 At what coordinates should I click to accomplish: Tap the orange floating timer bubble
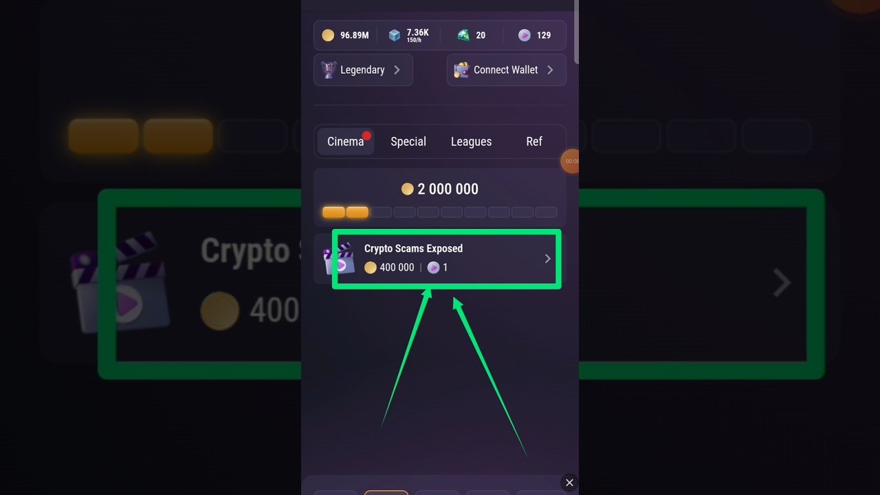[571, 161]
